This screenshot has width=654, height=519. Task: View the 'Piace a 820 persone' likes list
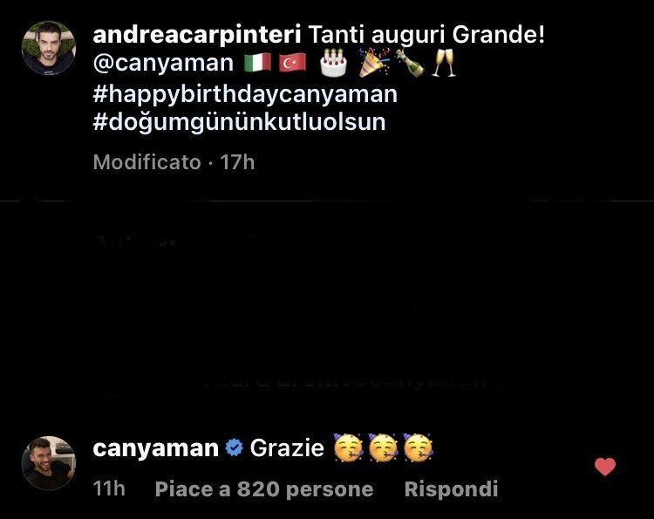point(264,489)
